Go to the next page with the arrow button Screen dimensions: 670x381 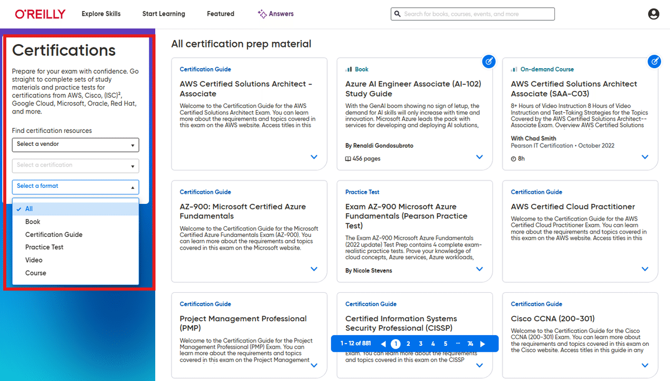coord(482,344)
